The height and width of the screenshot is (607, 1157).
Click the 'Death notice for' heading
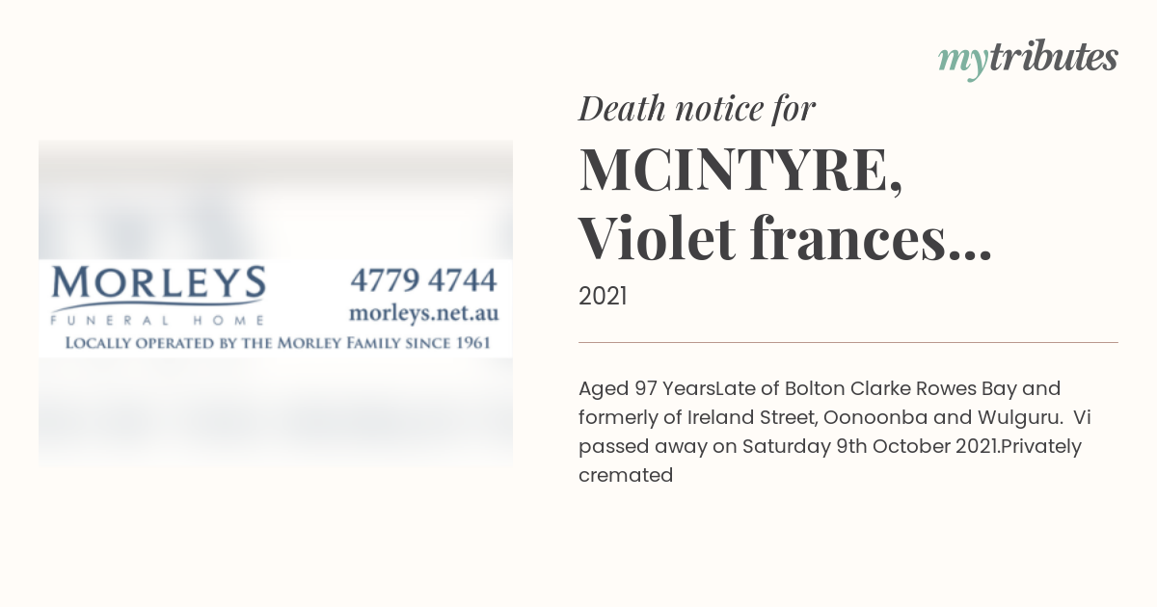[697, 109]
